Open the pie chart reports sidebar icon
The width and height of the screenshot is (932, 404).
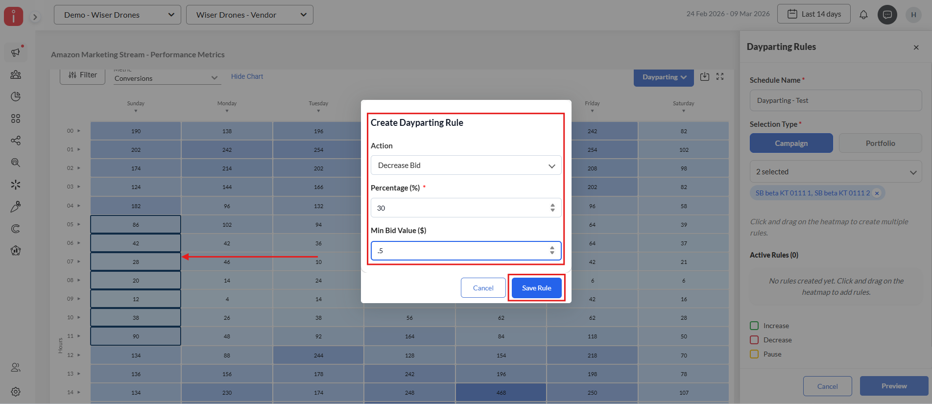pyautogui.click(x=16, y=96)
